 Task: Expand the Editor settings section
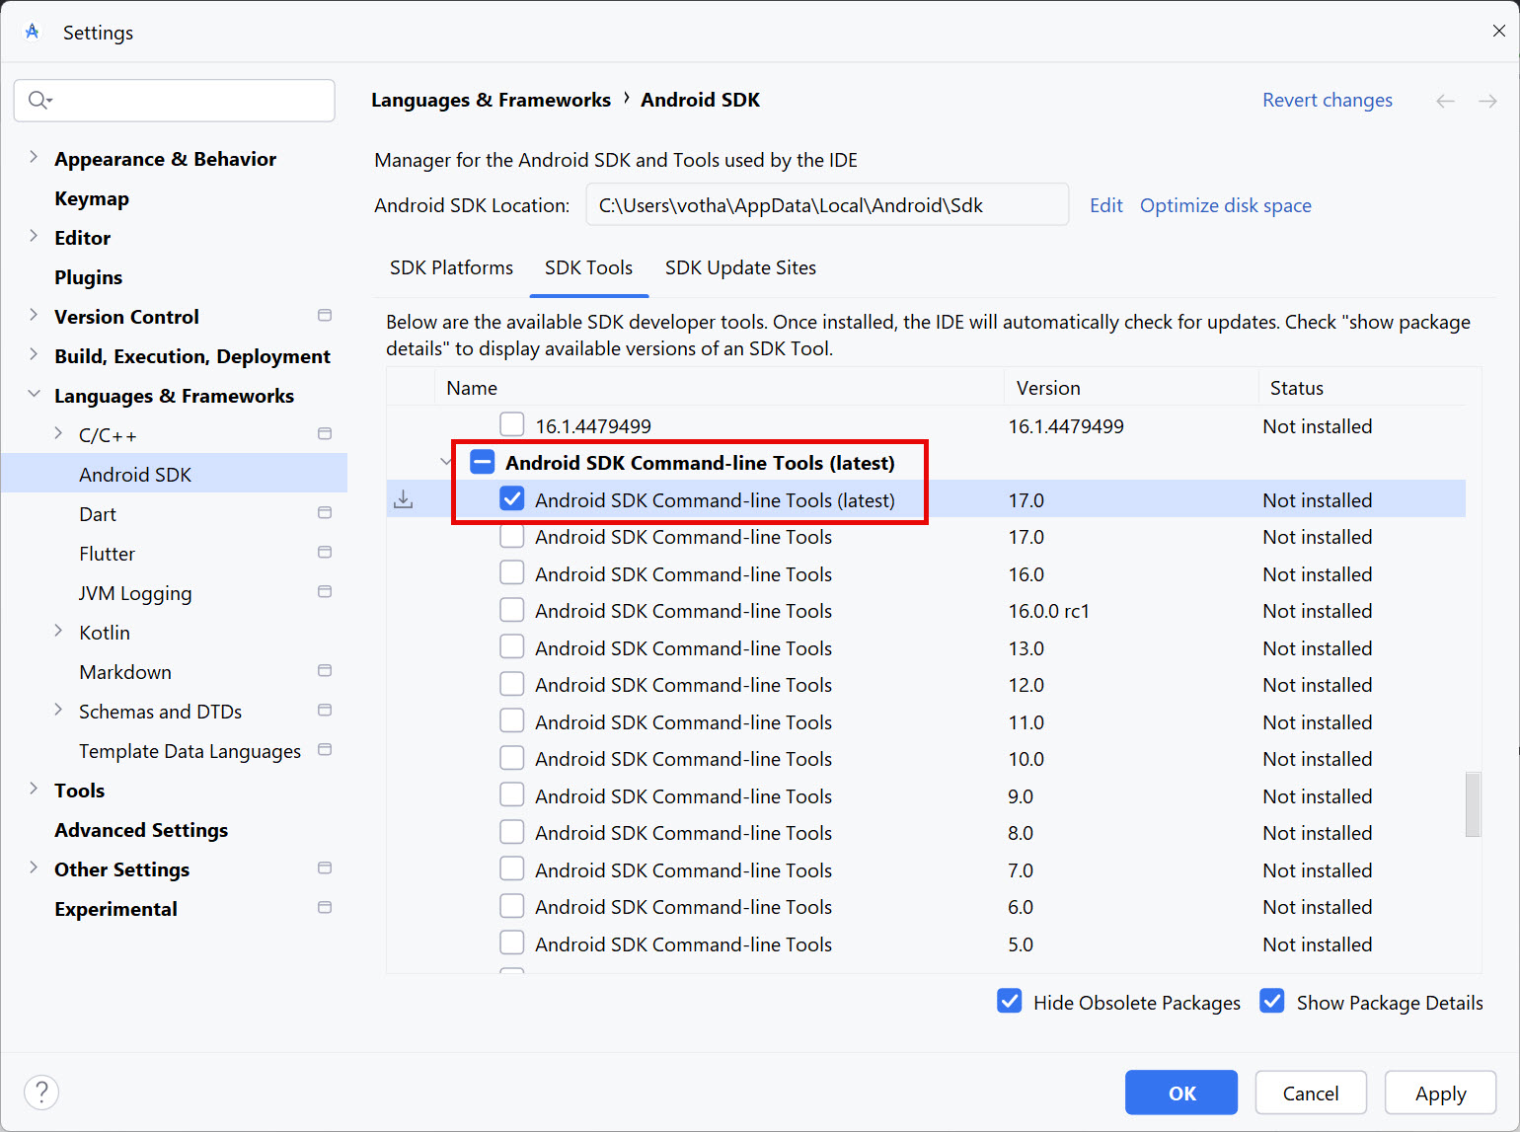click(x=34, y=236)
